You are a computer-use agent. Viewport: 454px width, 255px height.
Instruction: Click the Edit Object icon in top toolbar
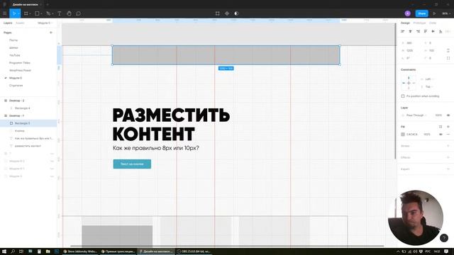[218, 13]
